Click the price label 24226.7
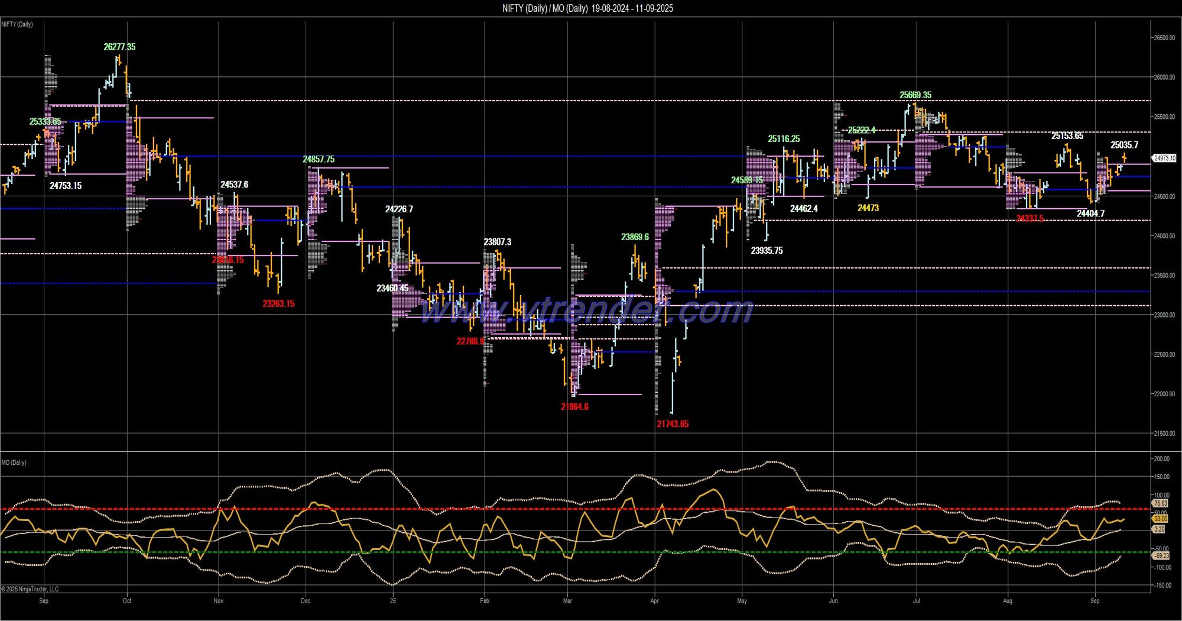1182x621 pixels. point(399,209)
